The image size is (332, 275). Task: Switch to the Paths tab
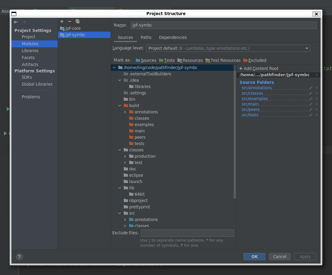146,37
